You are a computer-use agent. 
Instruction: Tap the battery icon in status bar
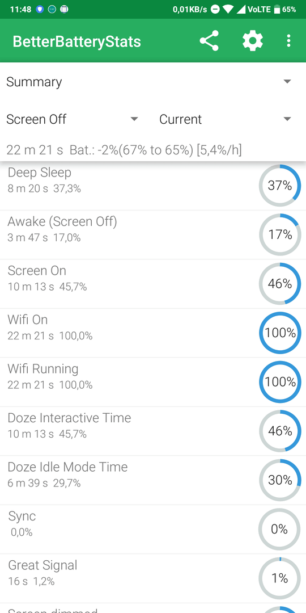pos(277,10)
